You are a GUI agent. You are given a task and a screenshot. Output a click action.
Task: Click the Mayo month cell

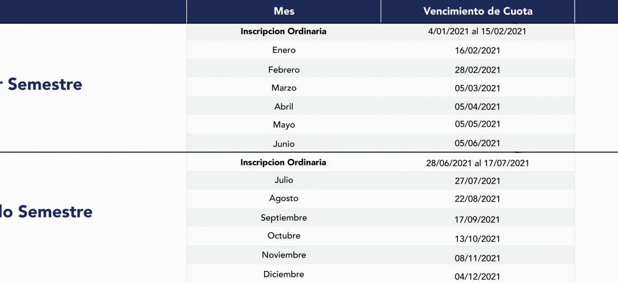coord(284,125)
